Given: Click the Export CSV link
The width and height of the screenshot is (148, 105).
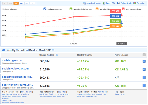Looking at the screenshot, I should point(110,3).
